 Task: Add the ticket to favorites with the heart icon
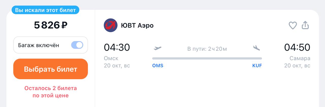pos(293,25)
